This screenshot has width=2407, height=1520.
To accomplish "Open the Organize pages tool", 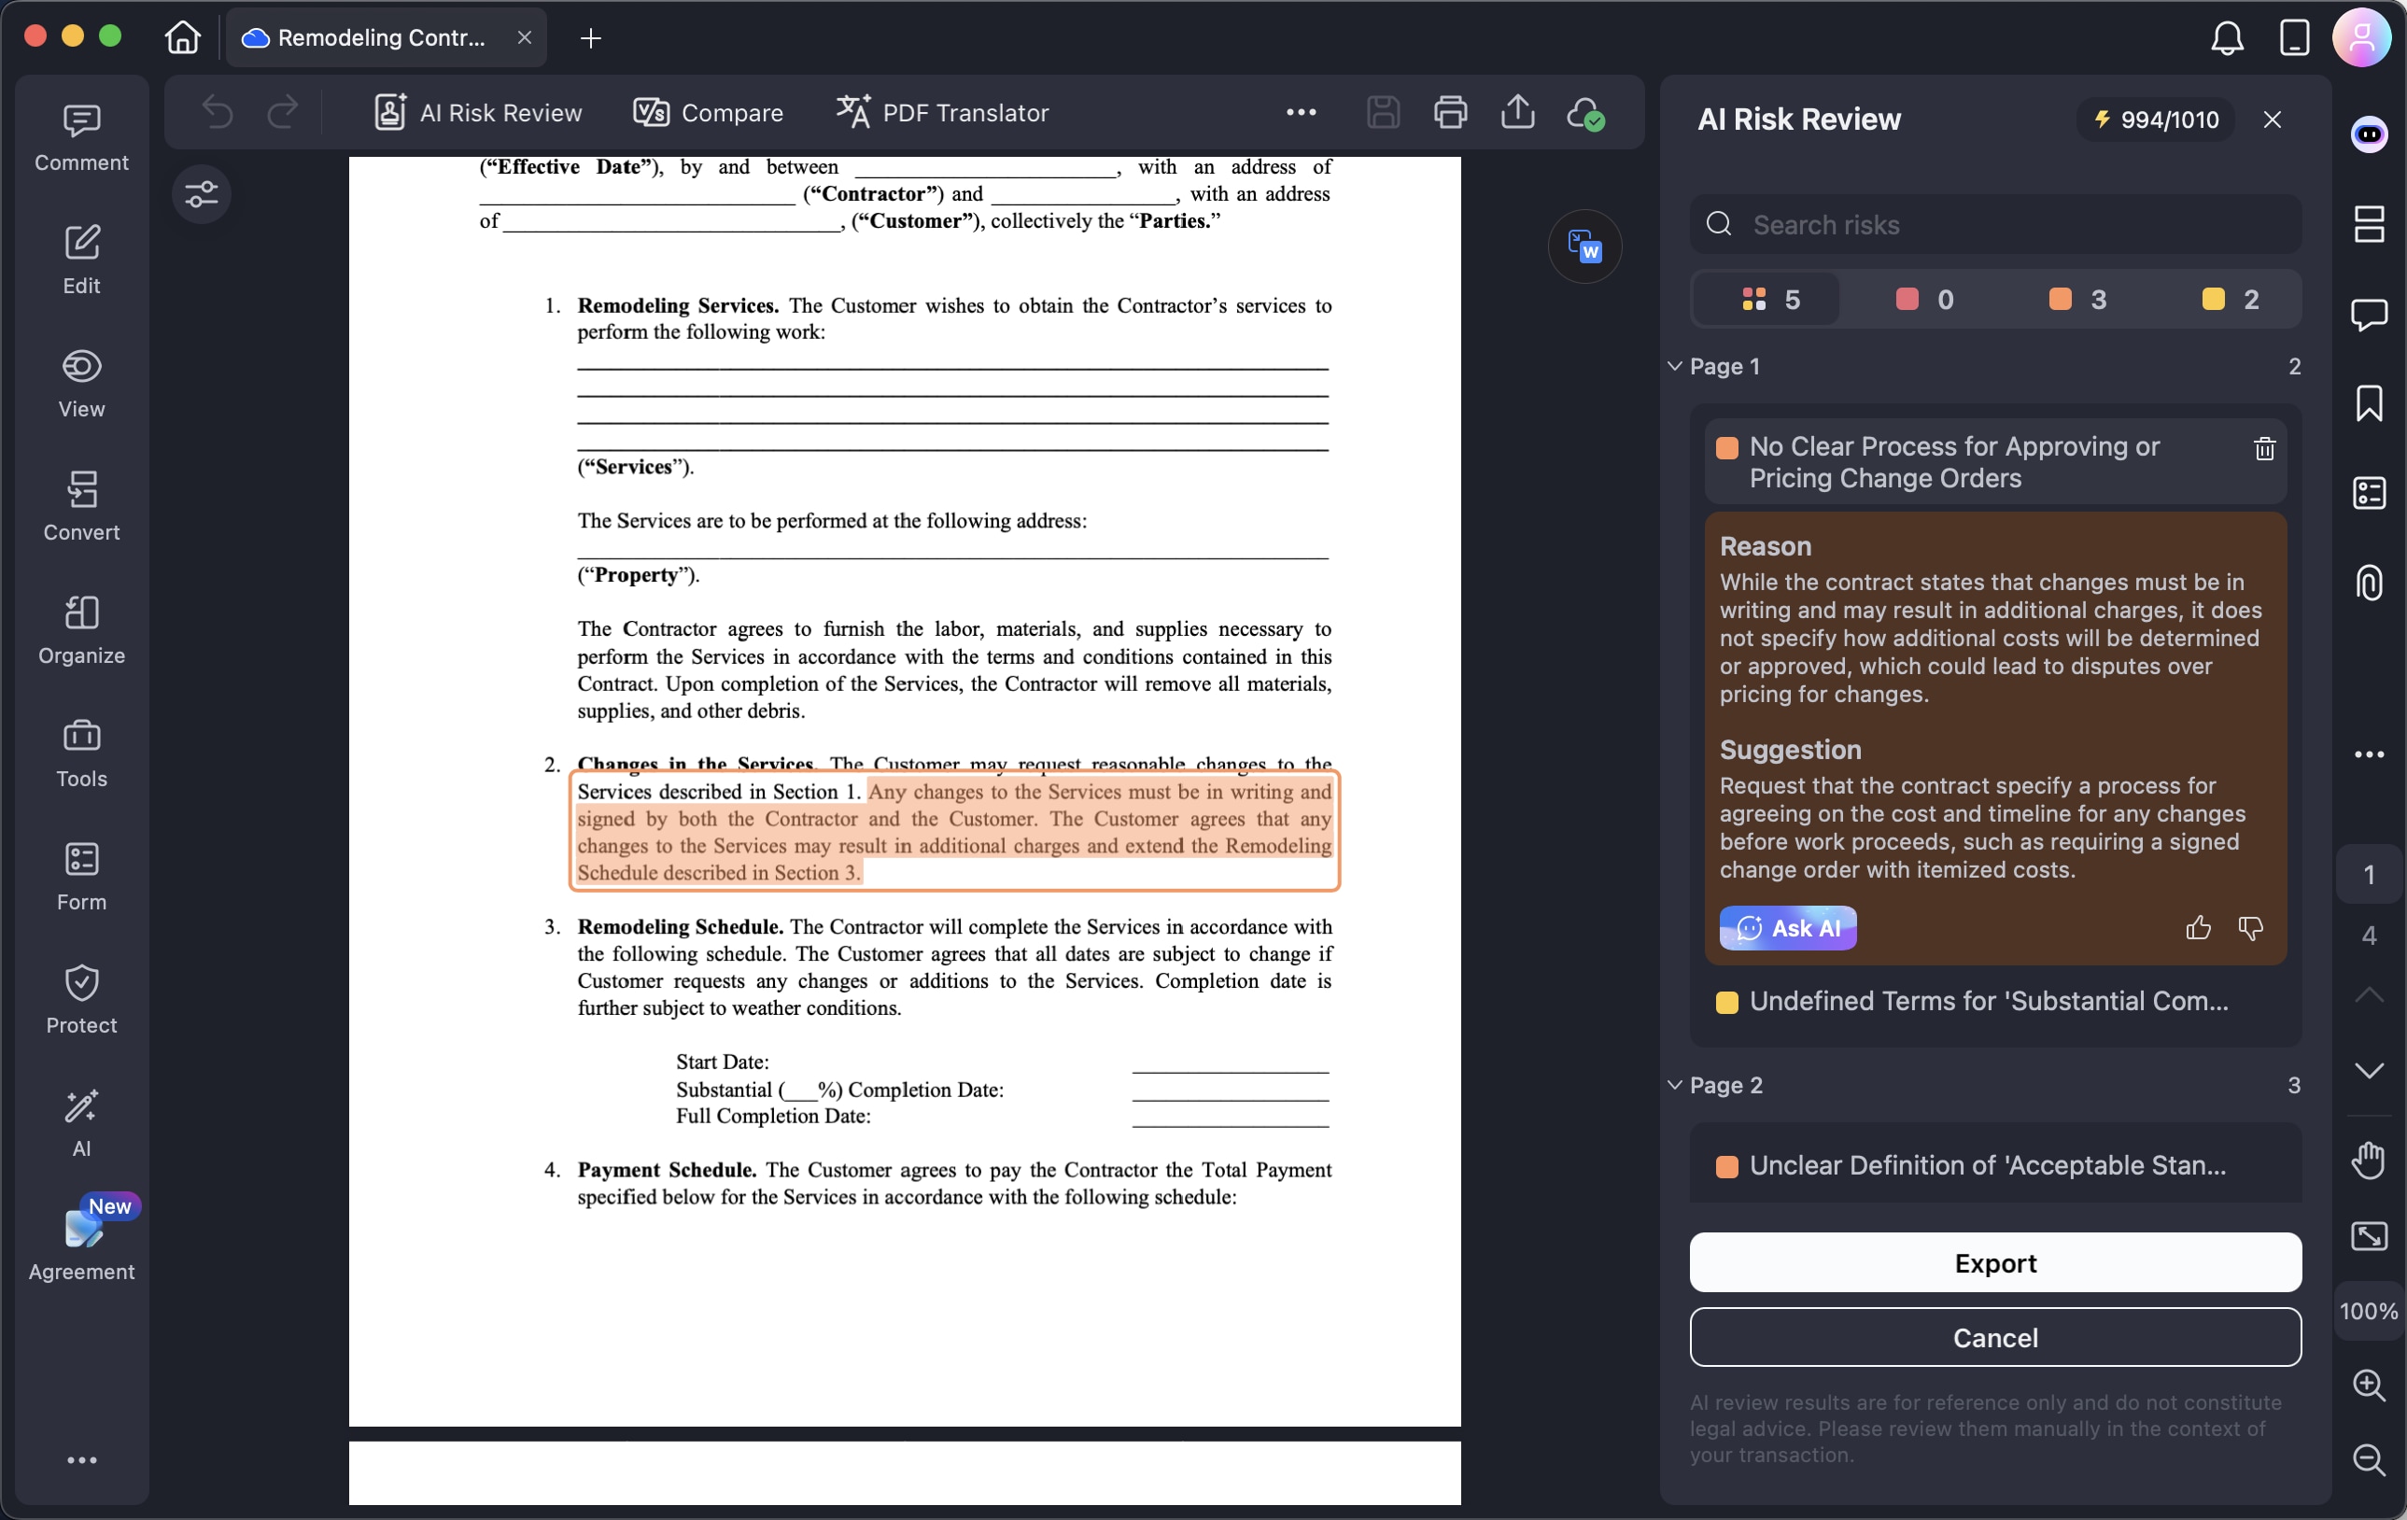I will click(81, 629).
